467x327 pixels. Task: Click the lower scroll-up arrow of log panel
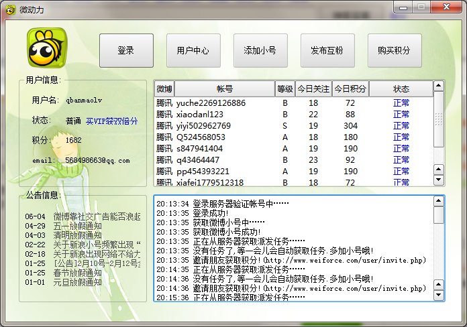pyautogui.click(x=438, y=285)
